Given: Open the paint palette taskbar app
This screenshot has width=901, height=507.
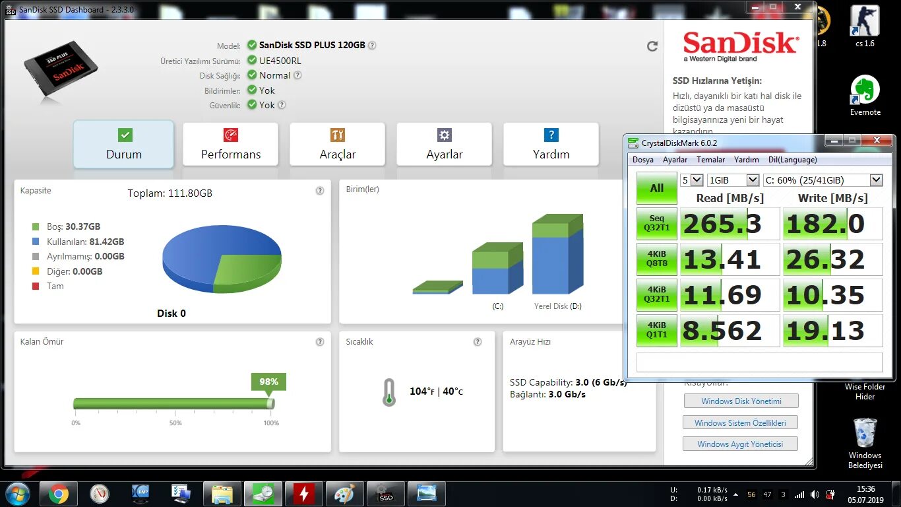Looking at the screenshot, I should point(344,494).
